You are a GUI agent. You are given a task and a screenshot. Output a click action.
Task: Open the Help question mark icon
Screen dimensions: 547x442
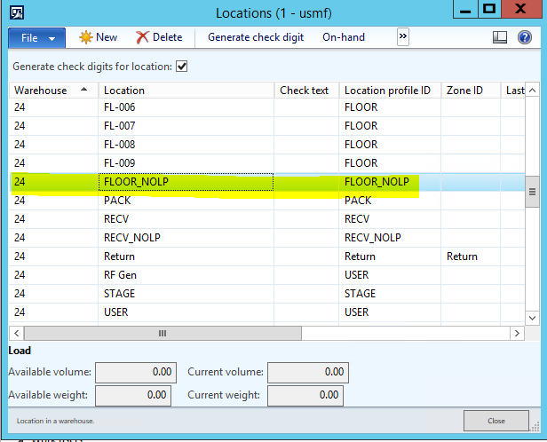[524, 37]
